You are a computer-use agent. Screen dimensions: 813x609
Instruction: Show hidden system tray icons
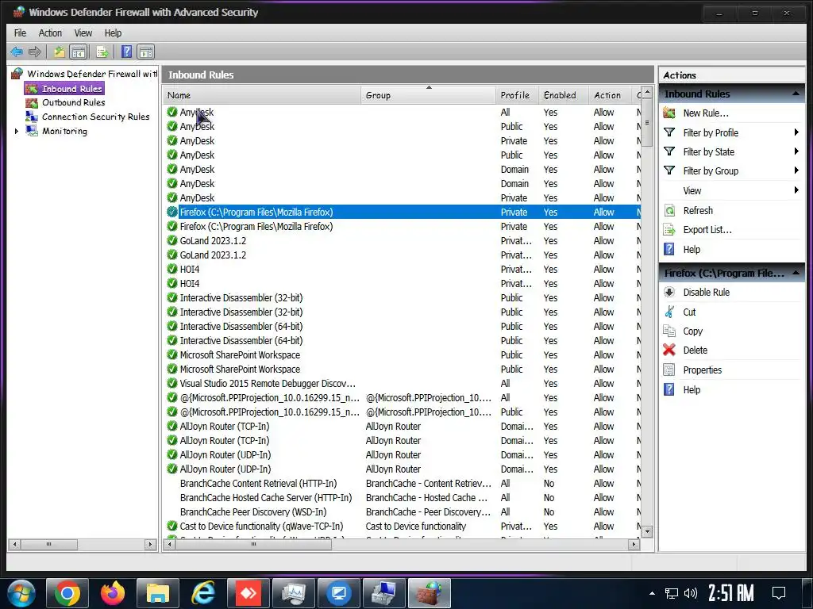652,593
